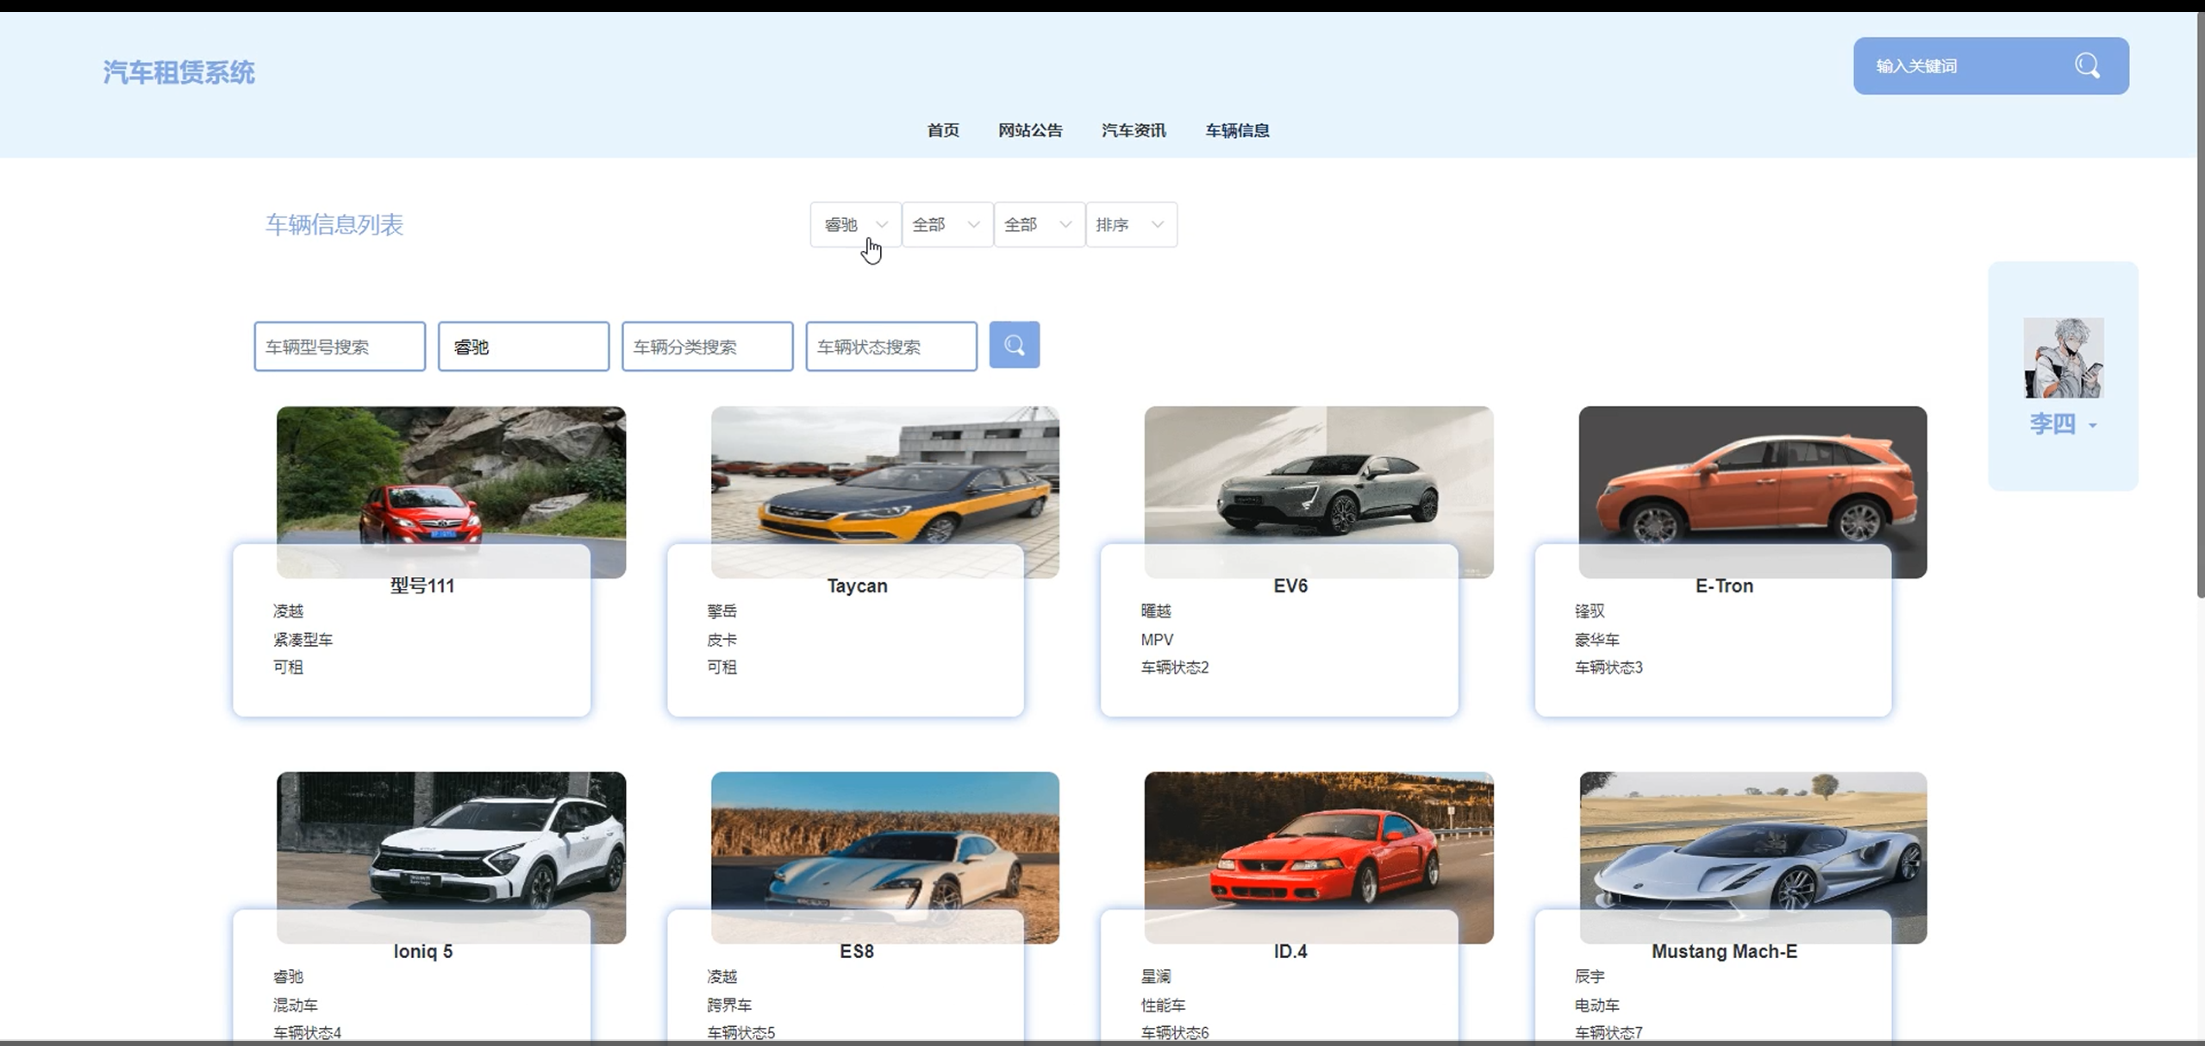The image size is (2205, 1046).
Task: Click the 电动车 category text
Action: tap(1597, 1005)
